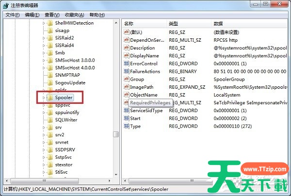Select the stexstor tree item

(x=64, y=164)
